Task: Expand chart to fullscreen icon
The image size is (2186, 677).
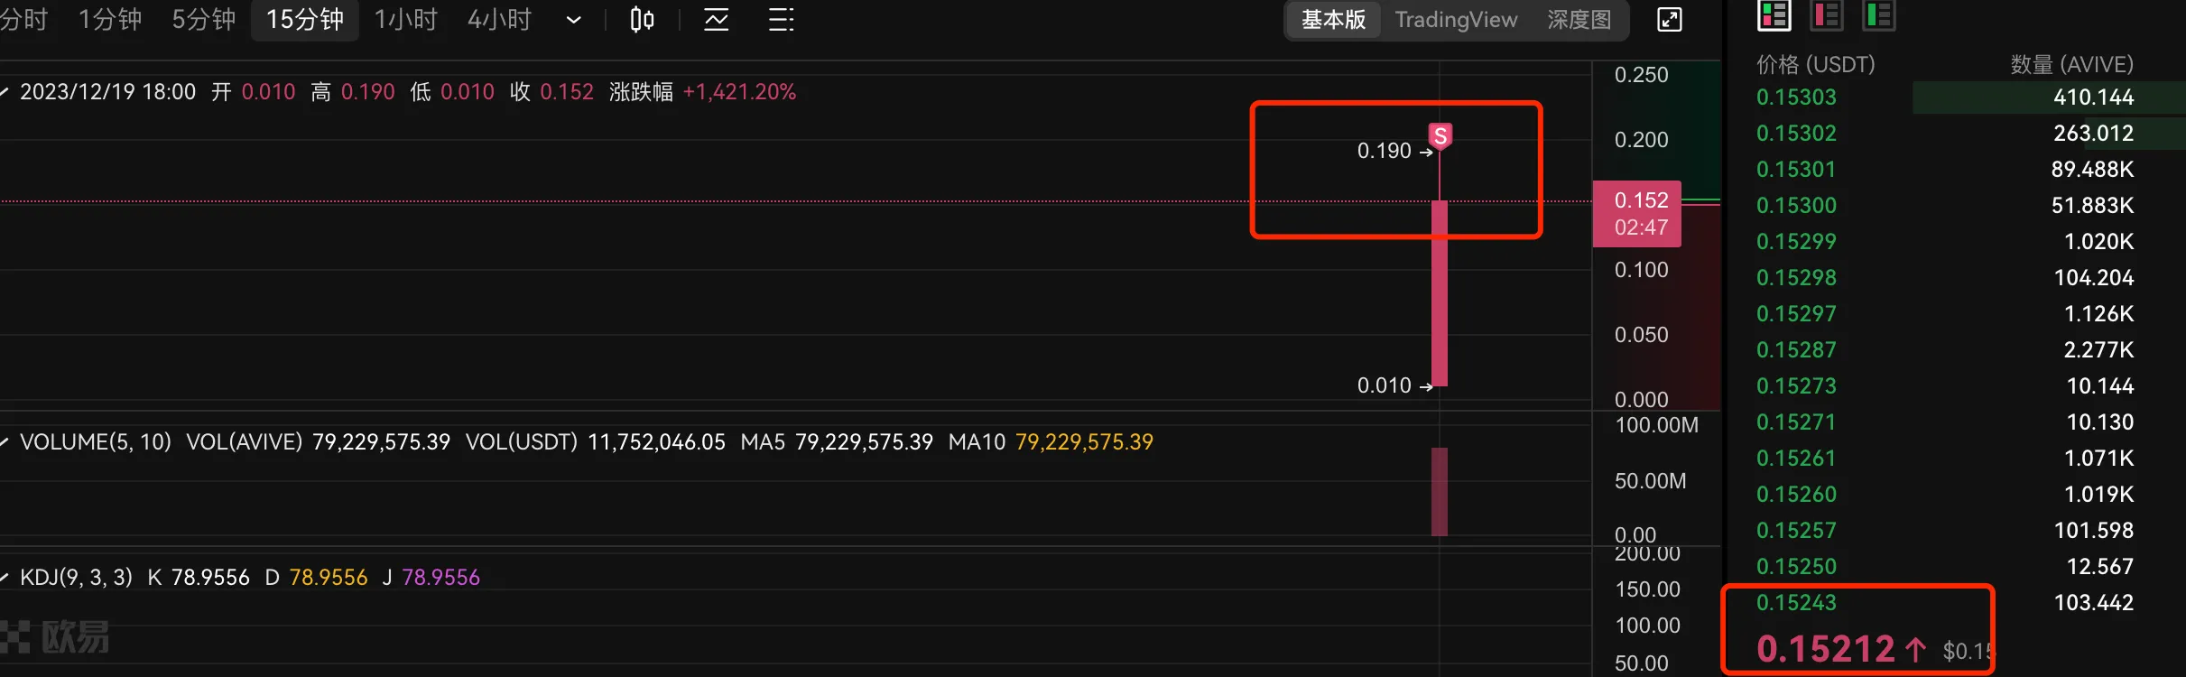Action: (1670, 19)
